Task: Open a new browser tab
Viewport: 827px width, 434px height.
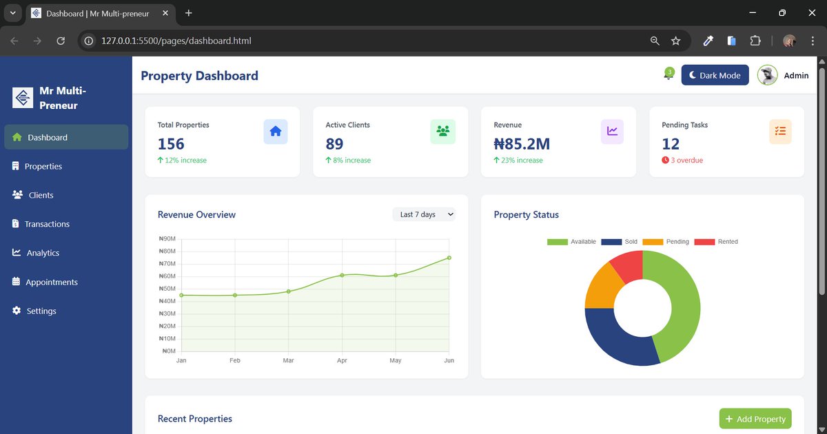Action: (189, 13)
